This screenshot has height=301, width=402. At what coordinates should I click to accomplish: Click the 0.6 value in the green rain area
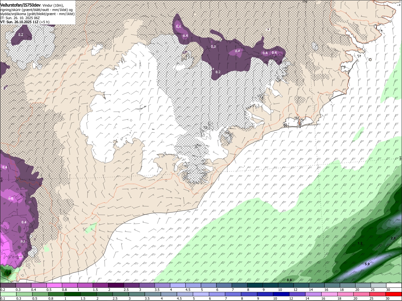289,280
